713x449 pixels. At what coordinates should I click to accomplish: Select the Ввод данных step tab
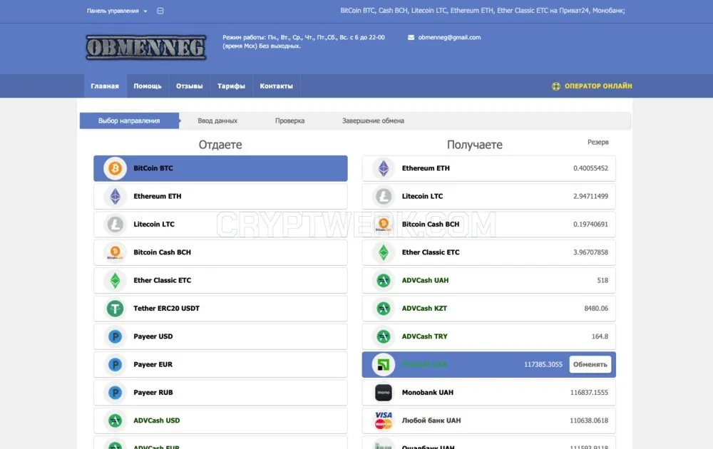tap(217, 121)
